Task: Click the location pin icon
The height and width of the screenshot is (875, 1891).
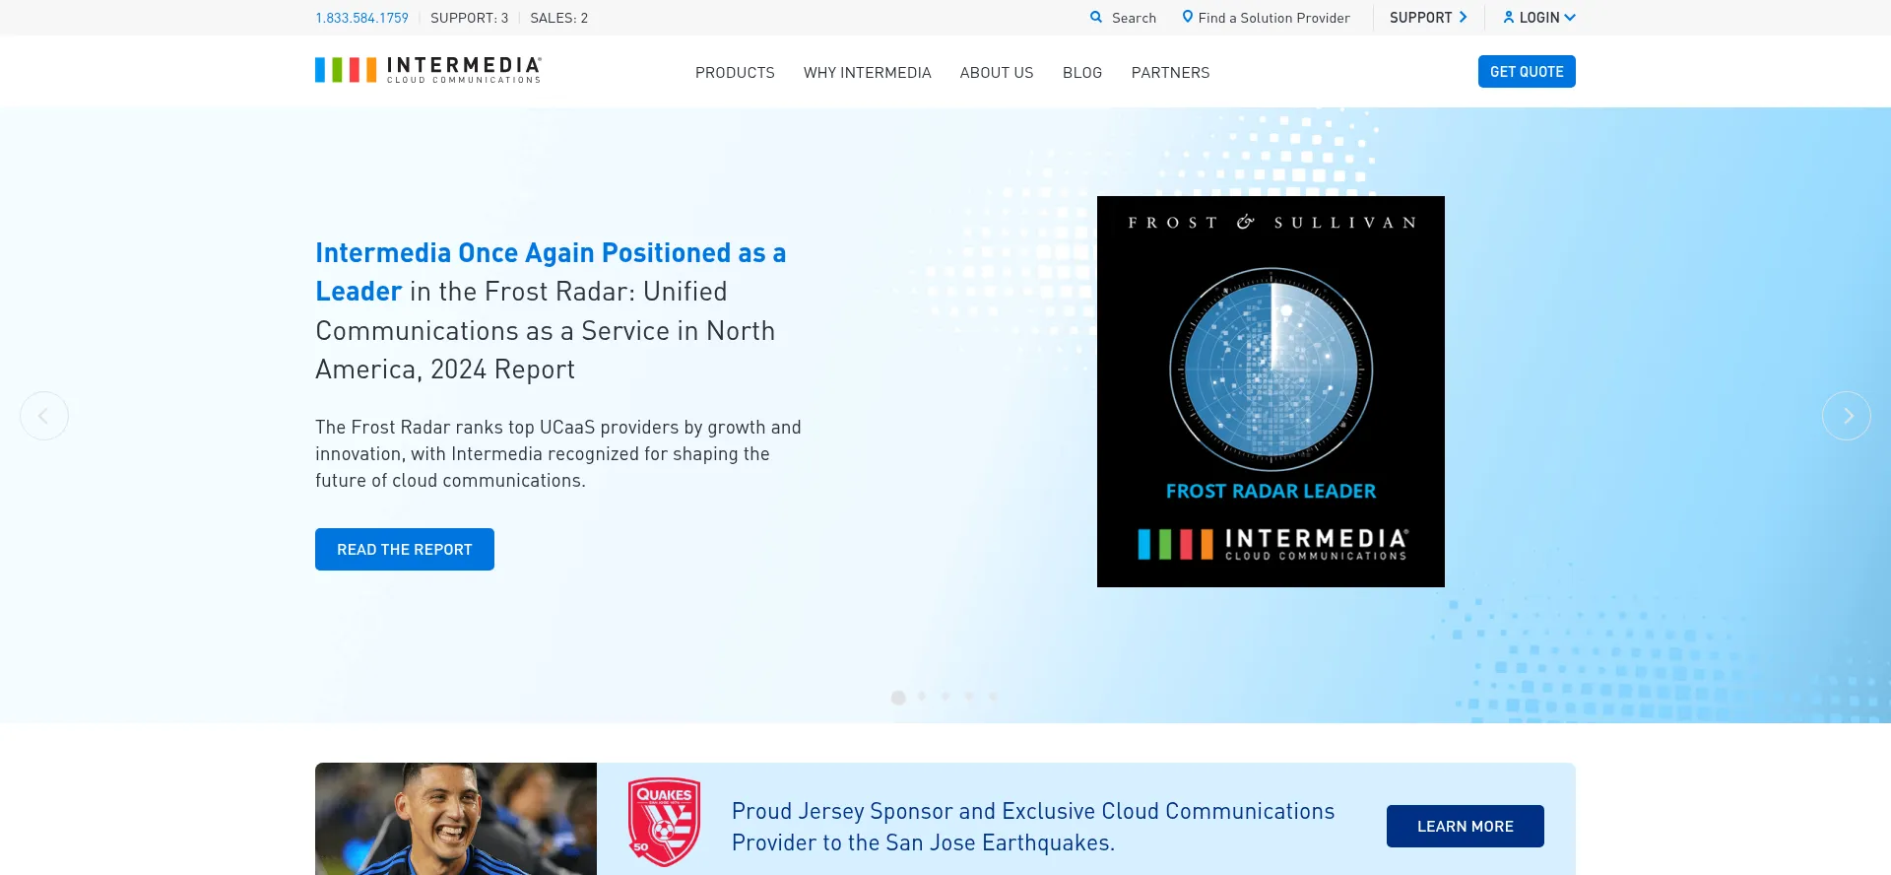Action: (x=1187, y=17)
